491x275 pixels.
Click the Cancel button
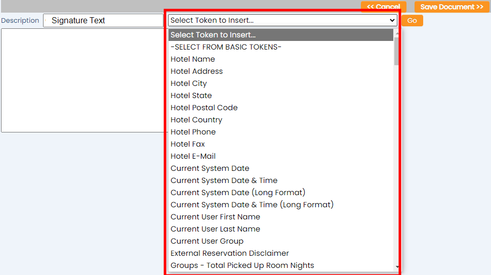[x=383, y=7]
